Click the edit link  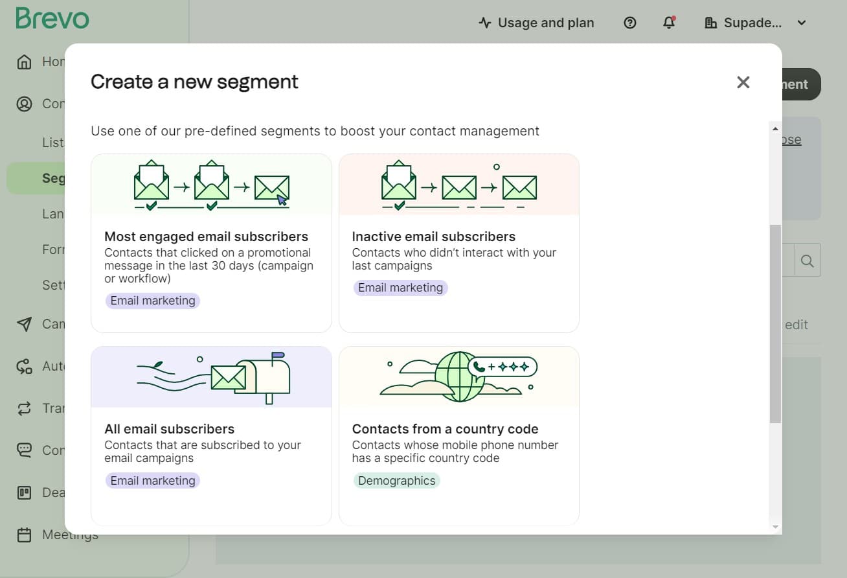click(796, 324)
